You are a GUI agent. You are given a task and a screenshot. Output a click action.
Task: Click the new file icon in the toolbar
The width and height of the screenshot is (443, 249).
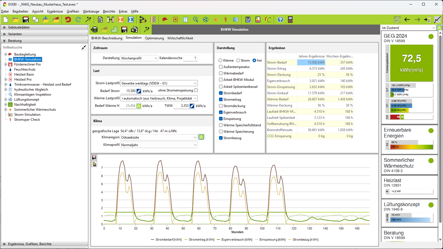[x=6, y=20]
